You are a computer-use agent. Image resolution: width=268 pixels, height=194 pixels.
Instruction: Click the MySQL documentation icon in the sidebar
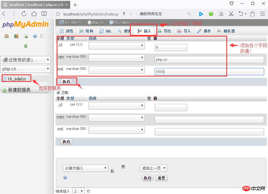point(42,36)
